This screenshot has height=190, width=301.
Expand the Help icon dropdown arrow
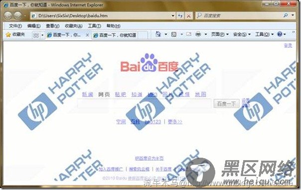[x=285, y=34]
